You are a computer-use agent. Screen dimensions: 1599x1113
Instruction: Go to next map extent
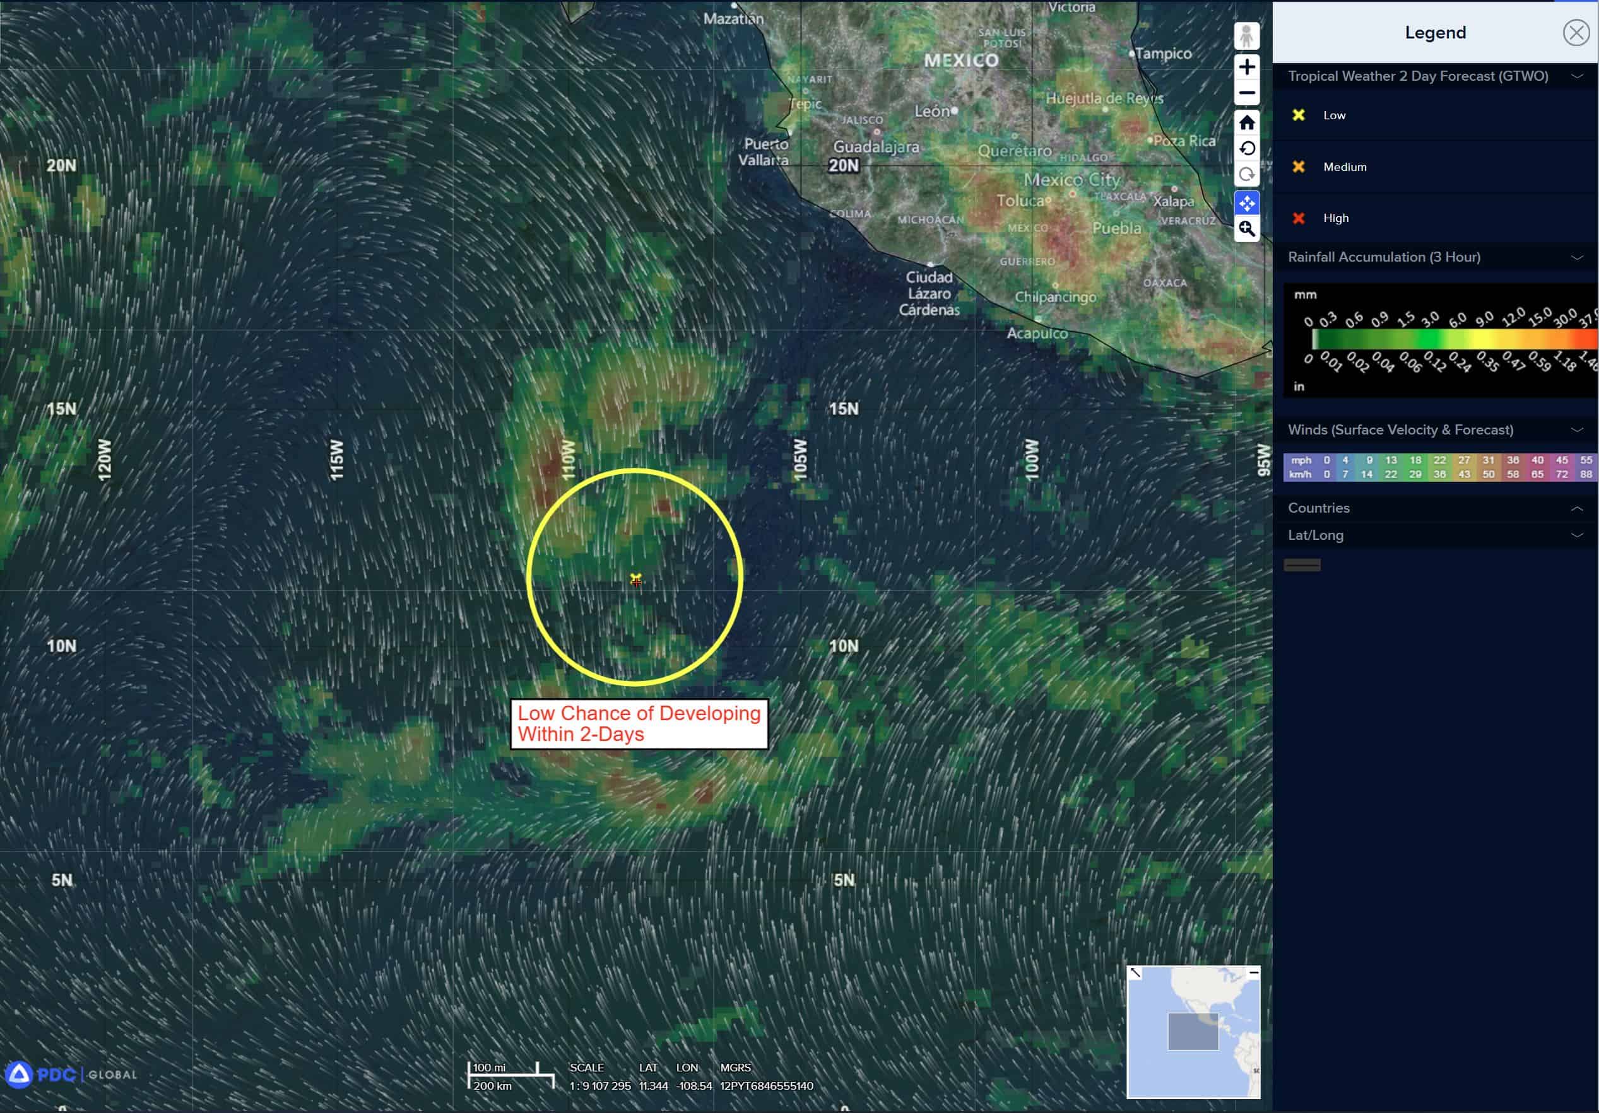click(x=1247, y=174)
